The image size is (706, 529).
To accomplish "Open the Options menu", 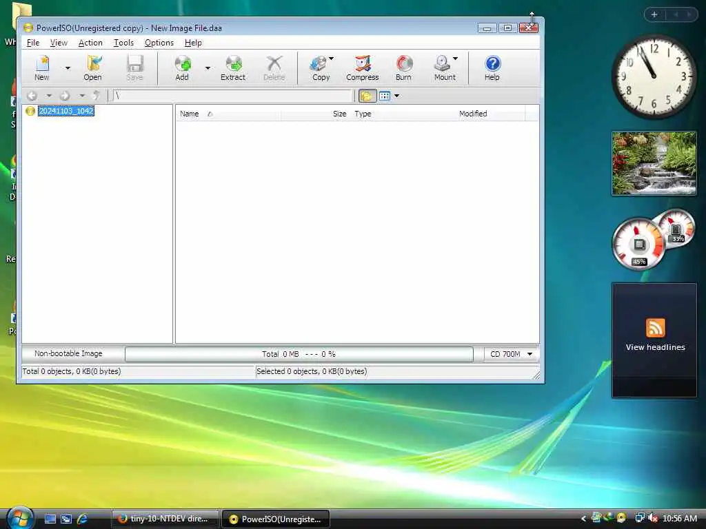I will coord(159,43).
